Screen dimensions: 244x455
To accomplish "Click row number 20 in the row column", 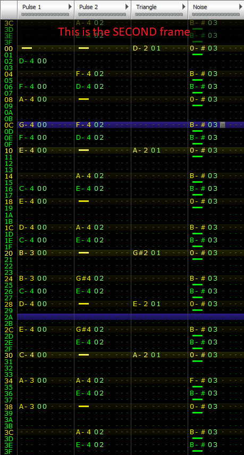I will point(9,253).
